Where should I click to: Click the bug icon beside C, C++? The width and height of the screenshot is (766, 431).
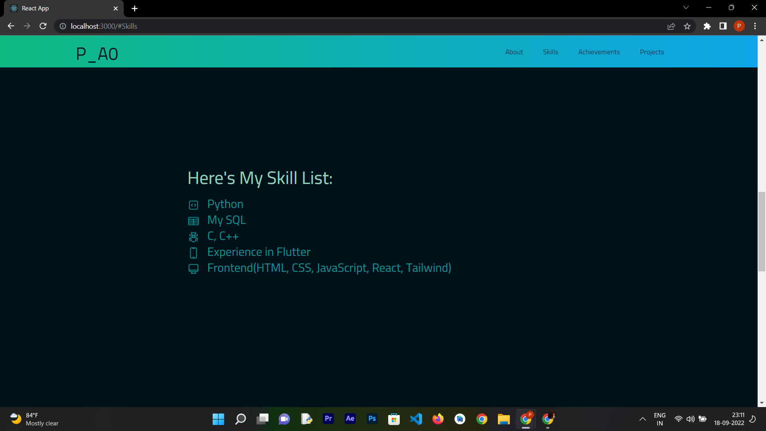coord(193,237)
